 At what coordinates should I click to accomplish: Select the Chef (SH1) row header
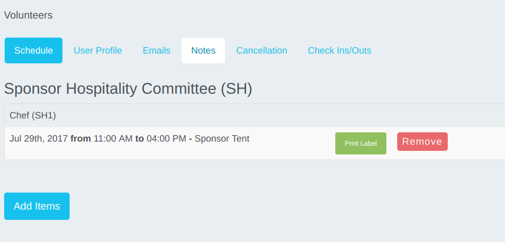point(32,115)
